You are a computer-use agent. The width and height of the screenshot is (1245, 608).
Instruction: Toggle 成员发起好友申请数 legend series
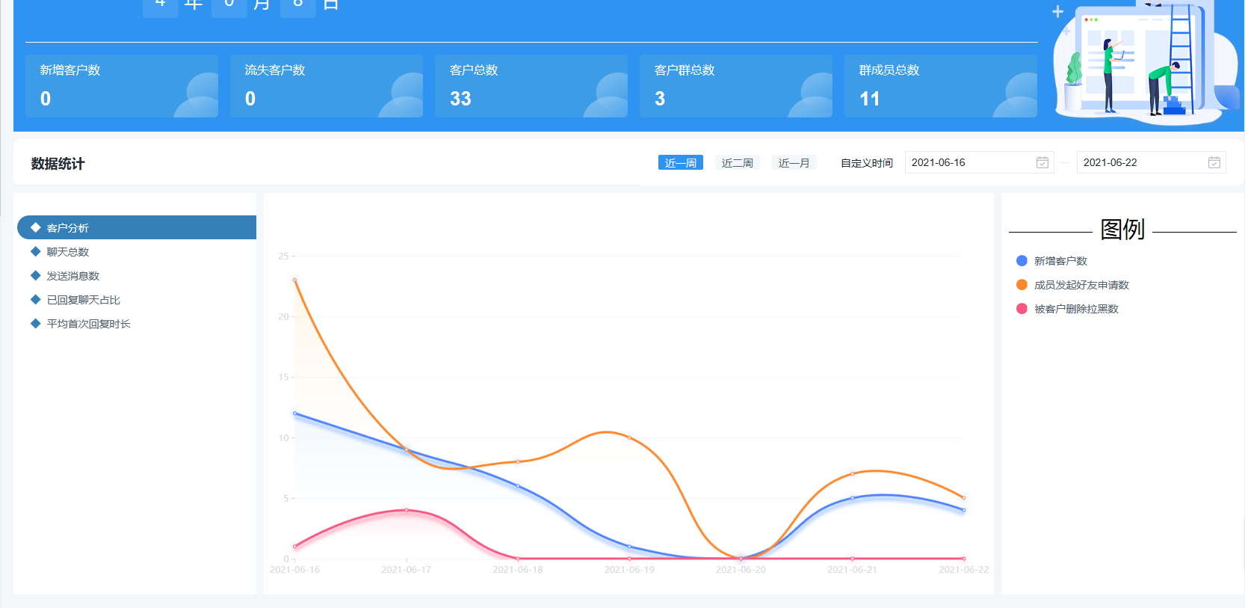click(x=1081, y=285)
